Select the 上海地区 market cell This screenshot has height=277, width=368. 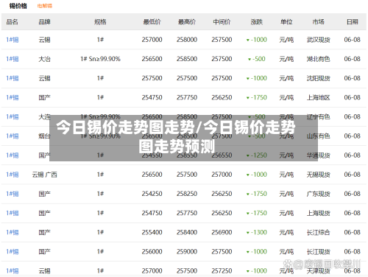coord(318,97)
